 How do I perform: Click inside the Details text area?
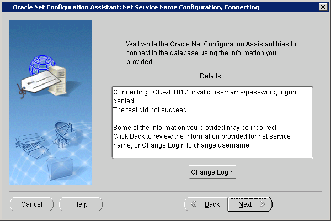pos(212,122)
